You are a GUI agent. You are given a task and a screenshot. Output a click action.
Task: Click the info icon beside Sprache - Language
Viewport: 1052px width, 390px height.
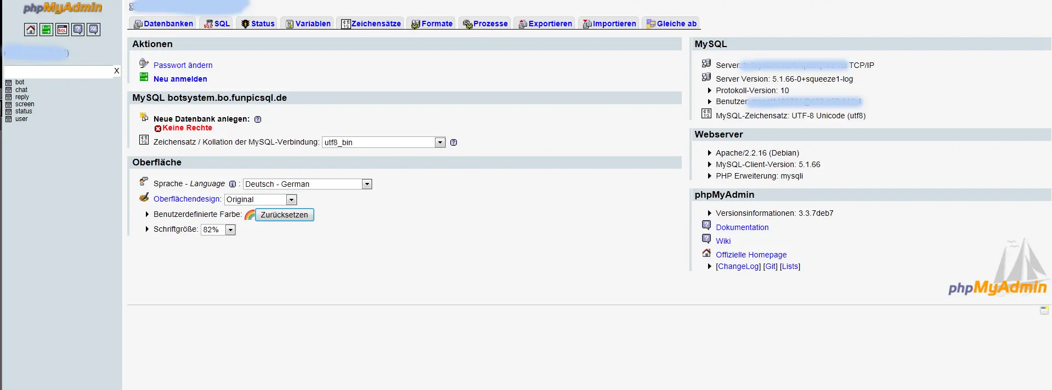[233, 184]
